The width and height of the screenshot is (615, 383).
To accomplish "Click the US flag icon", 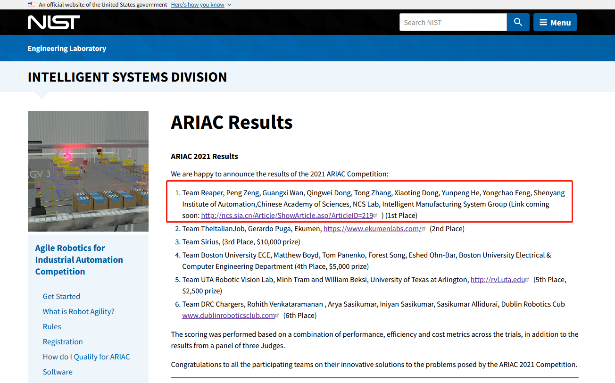I will [x=32, y=4].
